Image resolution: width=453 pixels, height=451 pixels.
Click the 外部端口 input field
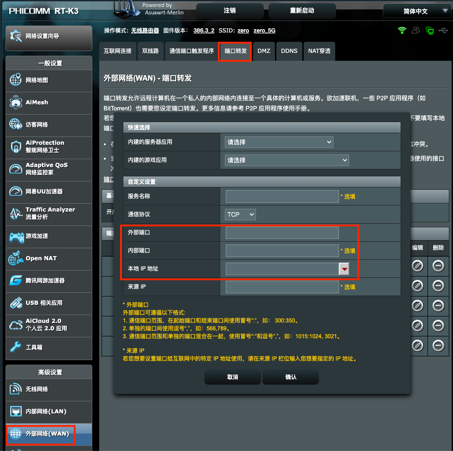(x=282, y=233)
